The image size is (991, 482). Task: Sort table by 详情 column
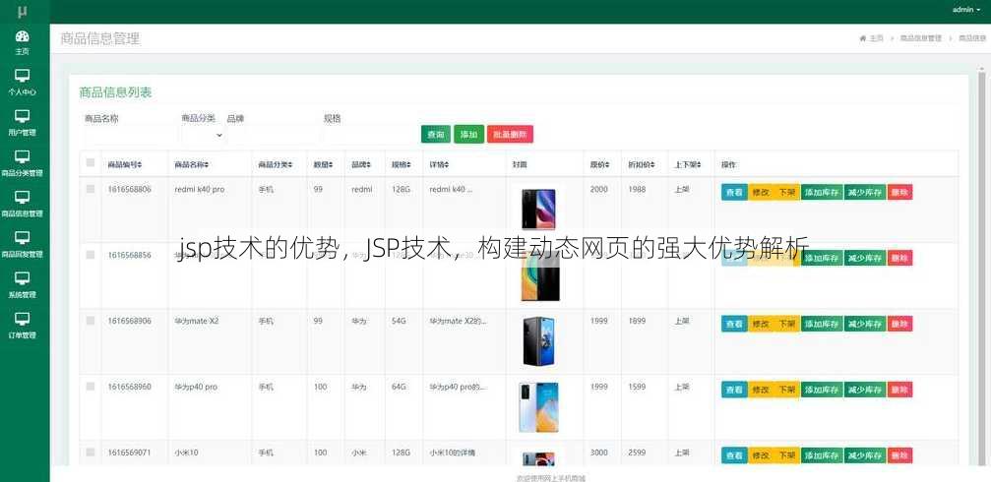pyautogui.click(x=439, y=164)
